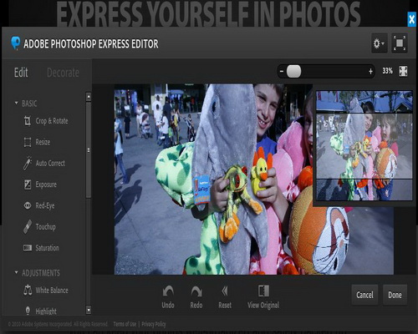Select the Red-Eye eye icon
The image size is (418, 334).
(x=28, y=205)
